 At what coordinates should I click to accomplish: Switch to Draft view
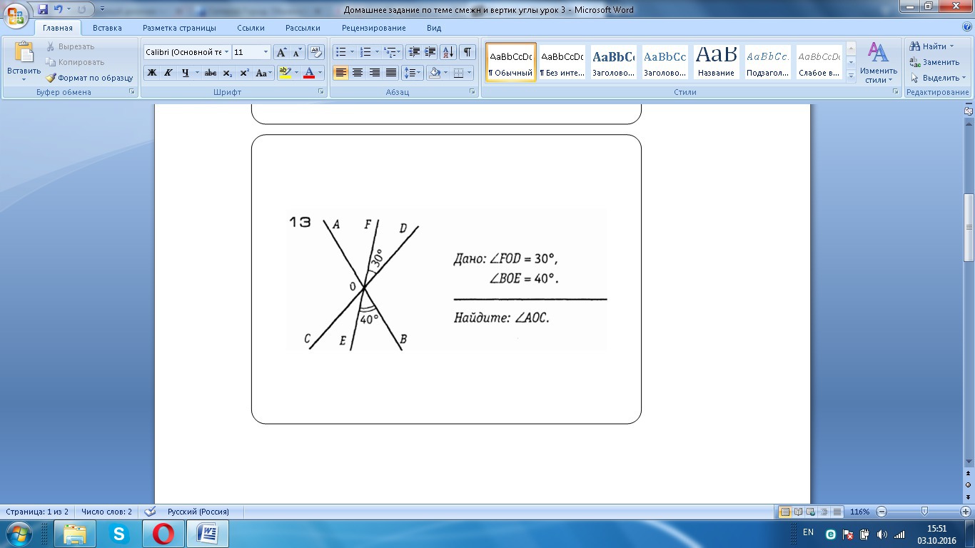coord(837,512)
